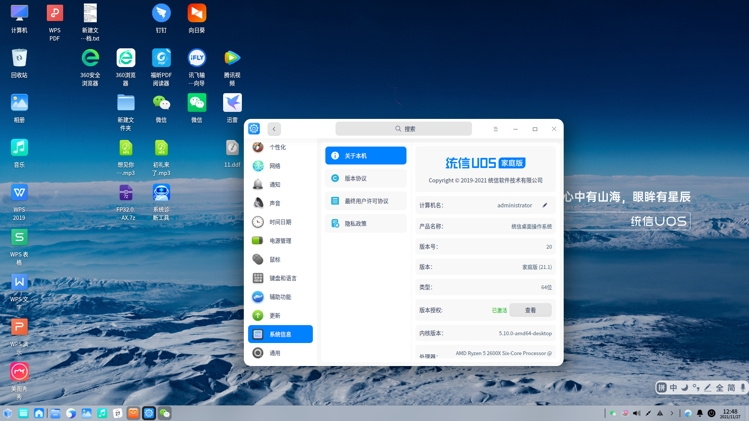
Task: Click the notification bell in tray
Action: [700, 413]
